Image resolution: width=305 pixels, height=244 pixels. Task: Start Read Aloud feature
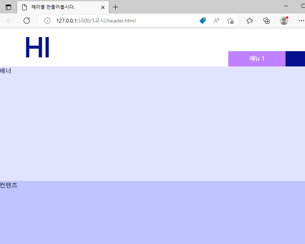216,21
